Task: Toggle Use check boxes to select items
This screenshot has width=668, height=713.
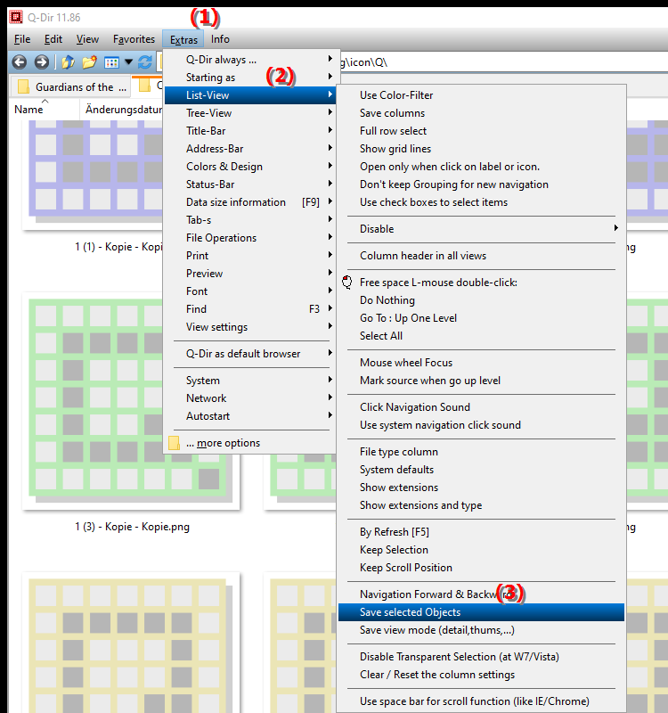Action: pyautogui.click(x=481, y=202)
